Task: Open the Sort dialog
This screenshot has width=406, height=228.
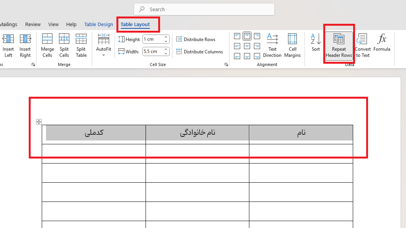Action: tap(316, 42)
